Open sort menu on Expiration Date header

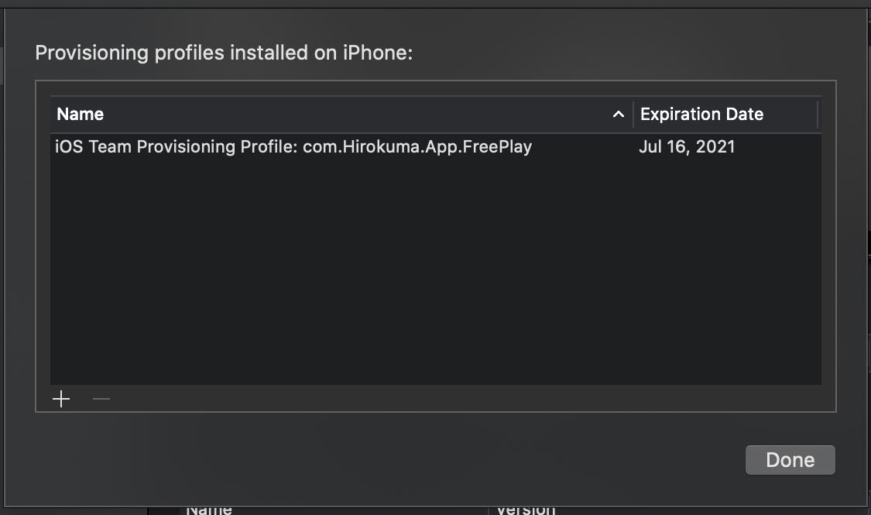click(701, 114)
